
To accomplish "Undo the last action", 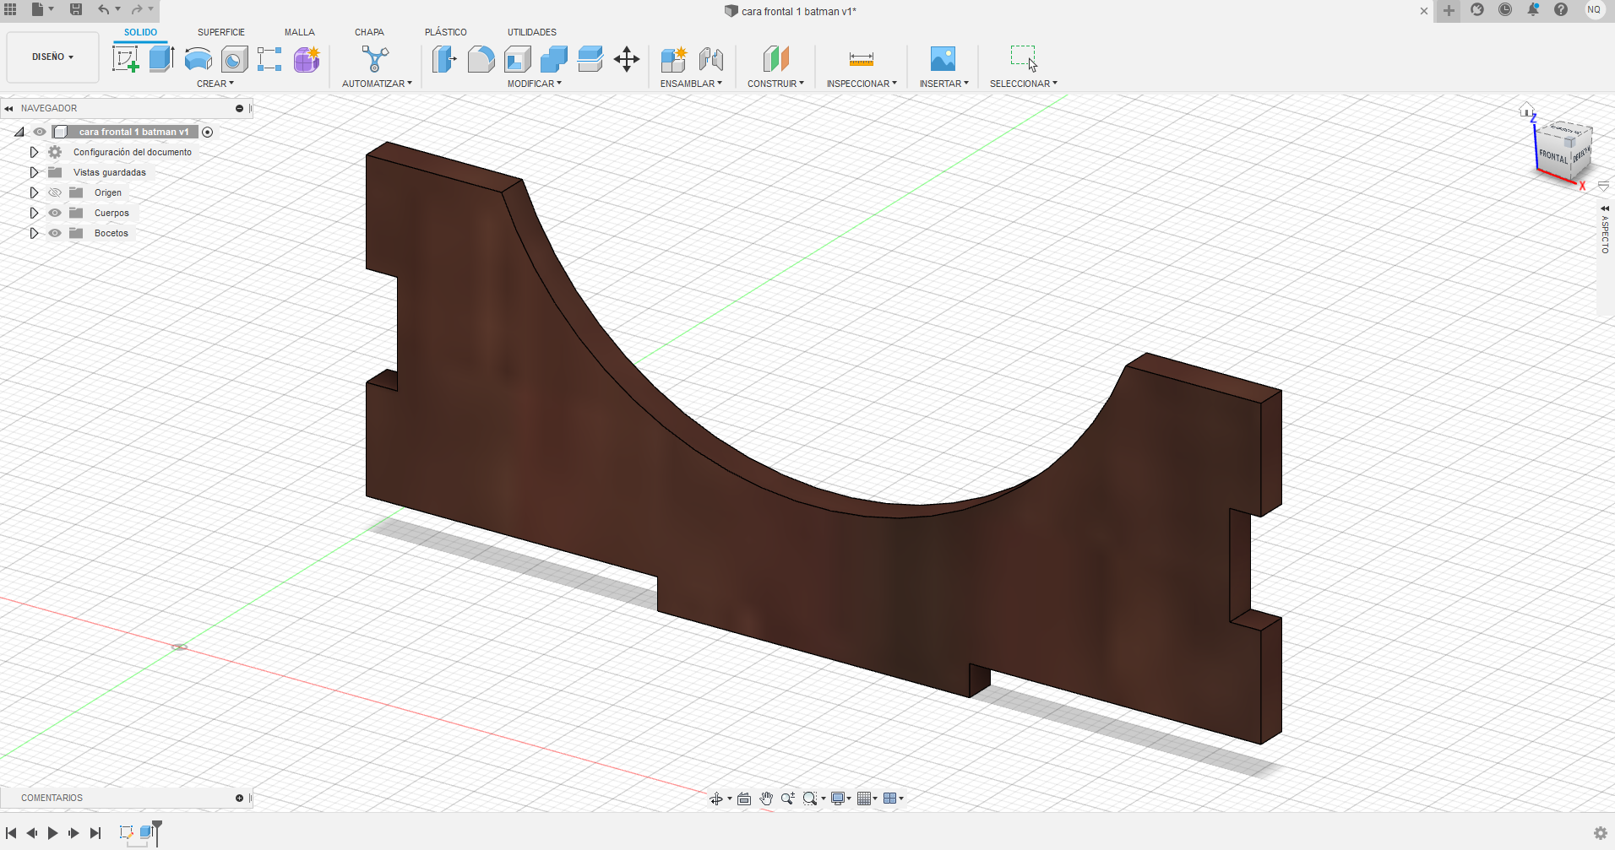I will pos(103,9).
